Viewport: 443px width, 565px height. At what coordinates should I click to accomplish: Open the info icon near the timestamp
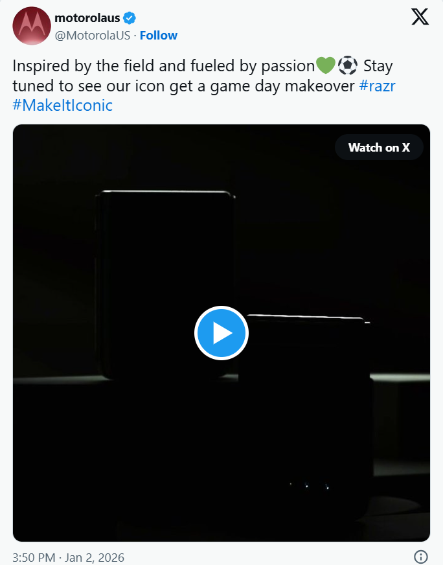[420, 557]
